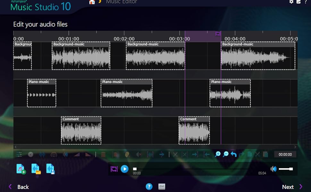The image size is (311, 192).
Task: Click the volume slider
Action: pos(285,169)
